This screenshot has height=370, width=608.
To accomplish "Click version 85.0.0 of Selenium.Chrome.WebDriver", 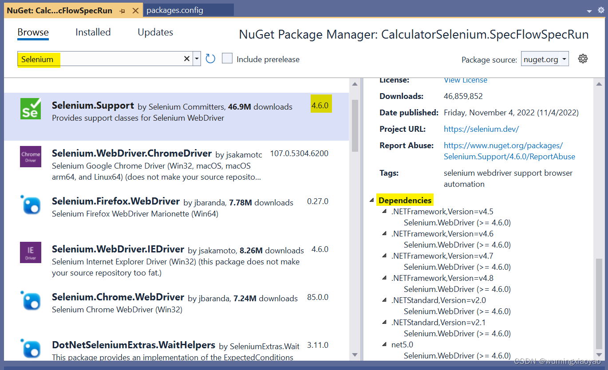I will [318, 297].
